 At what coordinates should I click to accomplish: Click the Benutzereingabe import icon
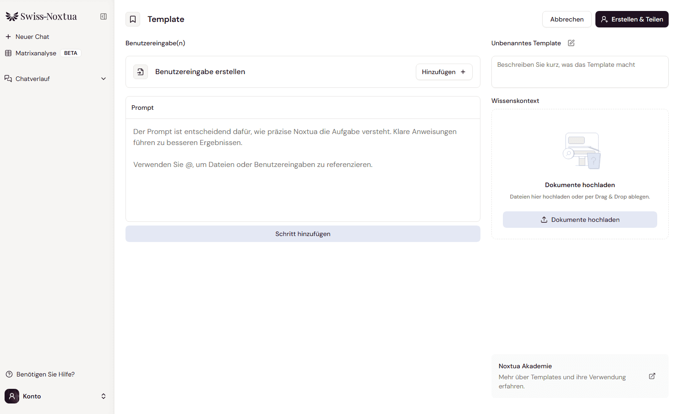pos(141,72)
